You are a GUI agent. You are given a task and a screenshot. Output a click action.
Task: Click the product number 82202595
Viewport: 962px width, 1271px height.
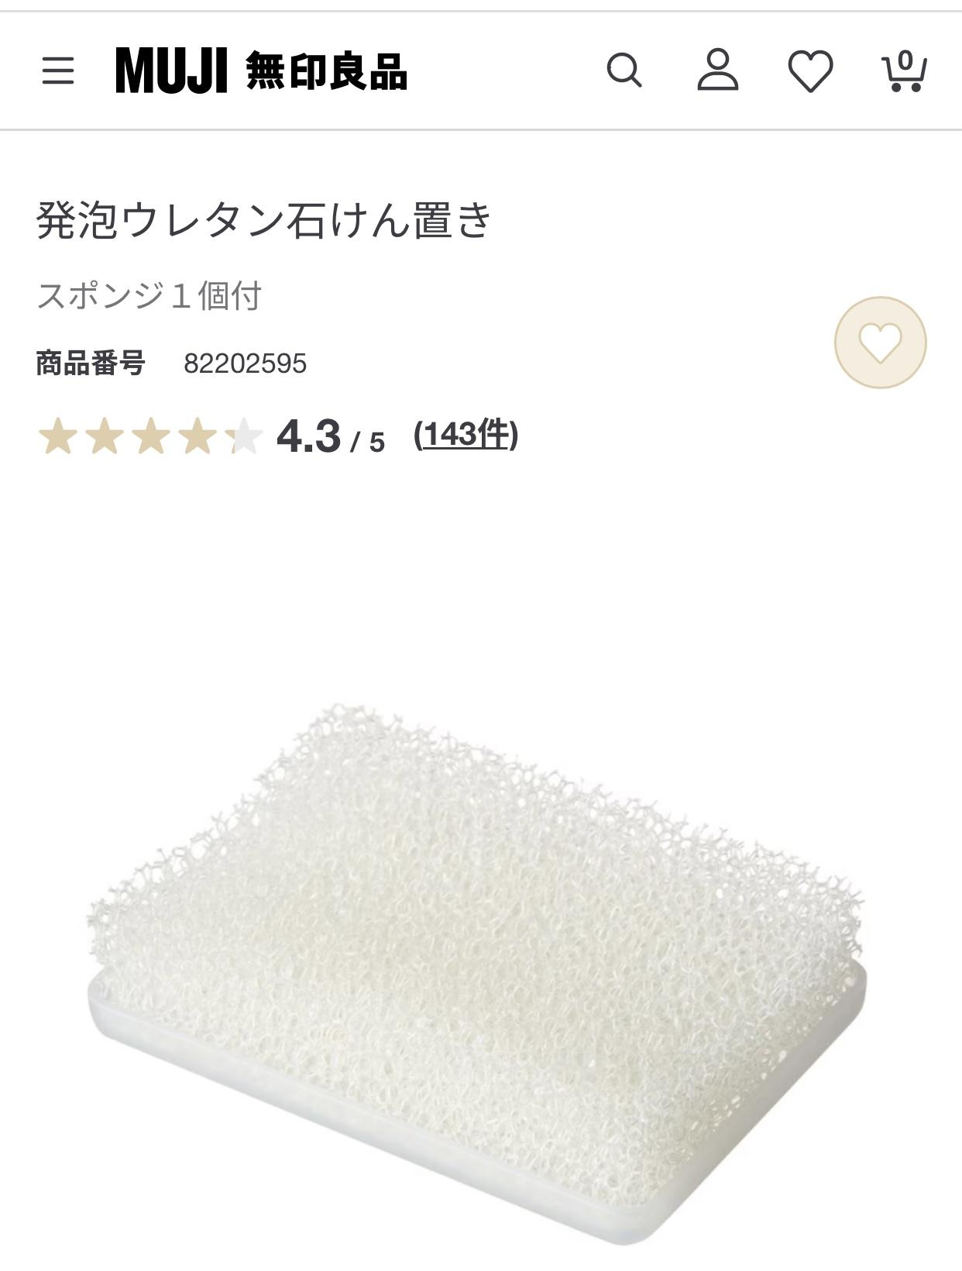[245, 363]
